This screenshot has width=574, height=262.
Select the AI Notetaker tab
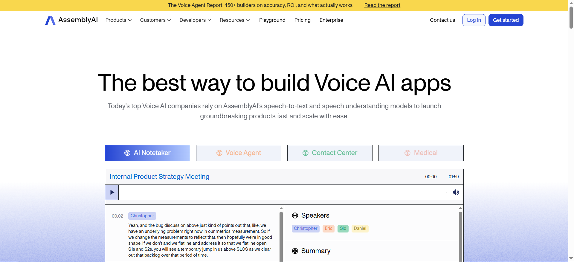click(x=147, y=153)
